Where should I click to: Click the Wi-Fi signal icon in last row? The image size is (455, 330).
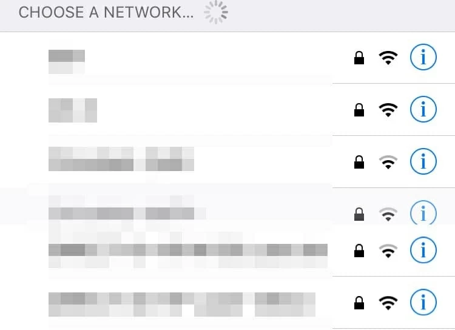[388, 303]
